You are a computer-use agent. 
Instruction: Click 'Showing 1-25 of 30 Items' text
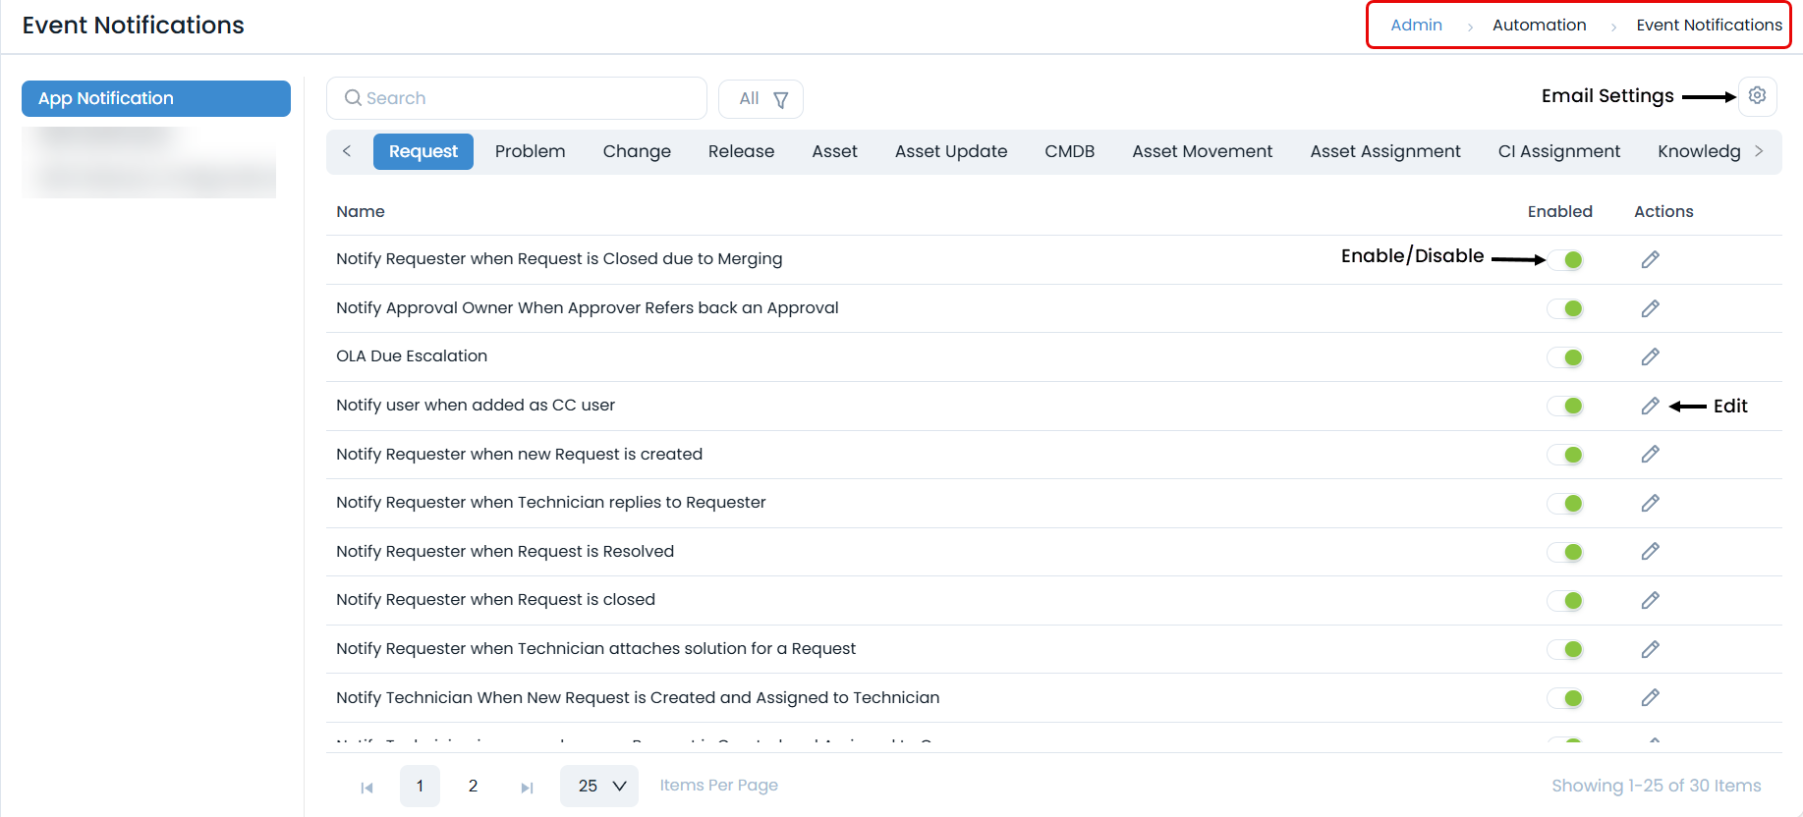pos(1656,786)
